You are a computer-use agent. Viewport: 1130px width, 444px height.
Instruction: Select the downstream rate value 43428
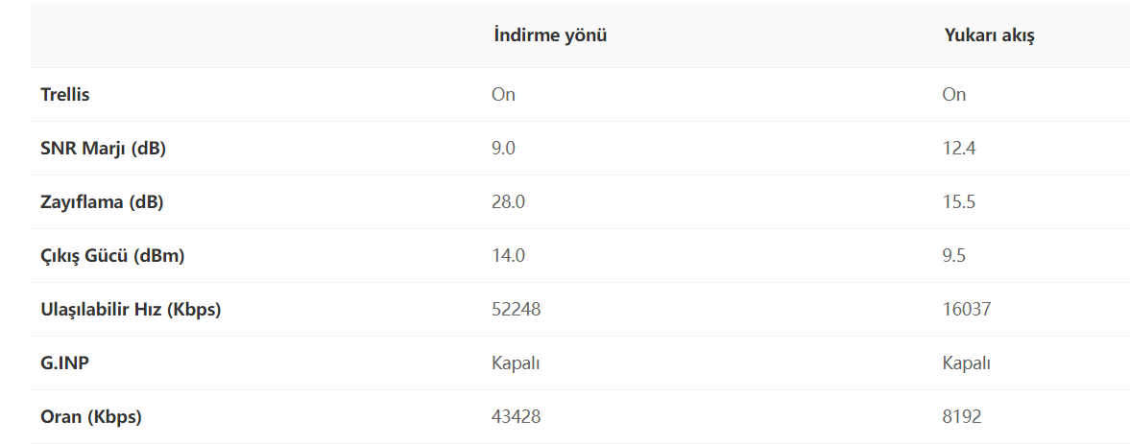pyautogui.click(x=517, y=417)
